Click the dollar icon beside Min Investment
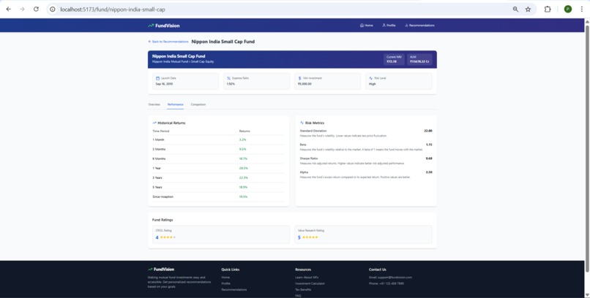 point(299,78)
